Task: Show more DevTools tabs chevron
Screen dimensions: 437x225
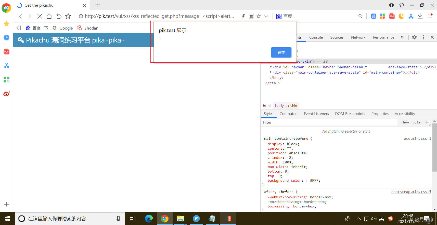Action: pyautogui.click(x=402, y=37)
